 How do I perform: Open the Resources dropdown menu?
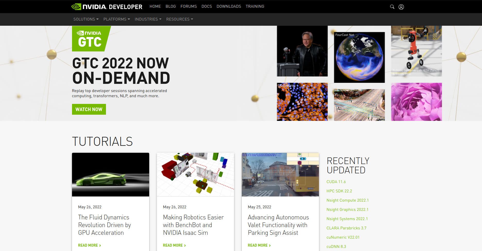[180, 19]
